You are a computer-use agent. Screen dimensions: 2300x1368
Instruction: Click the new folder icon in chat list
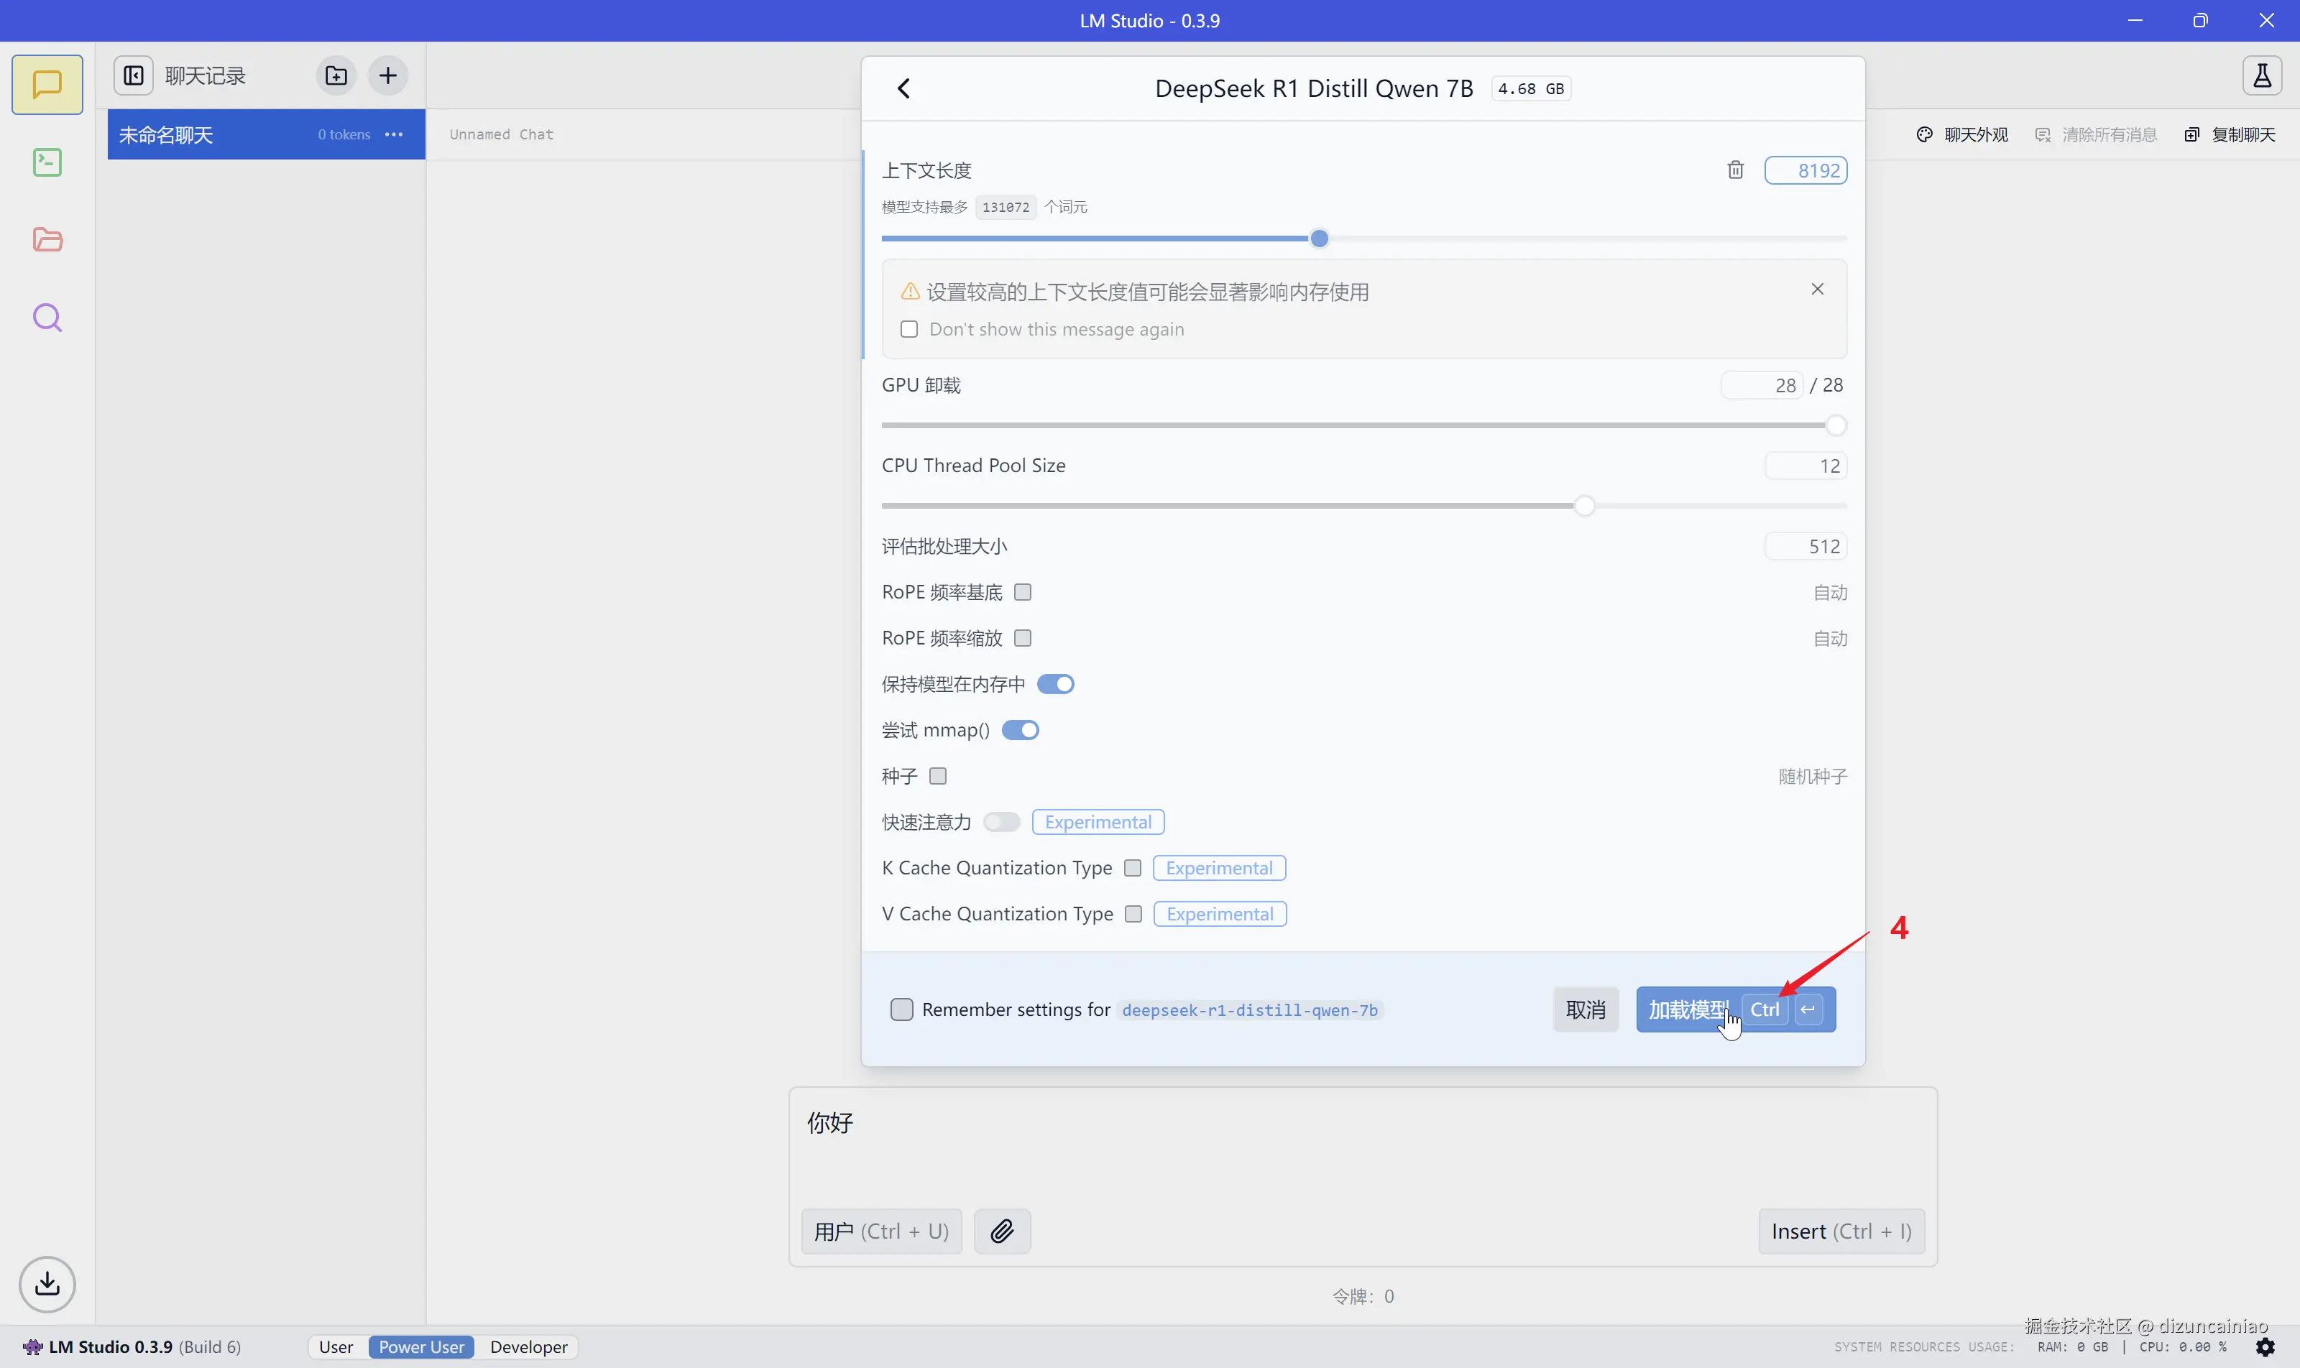point(336,75)
